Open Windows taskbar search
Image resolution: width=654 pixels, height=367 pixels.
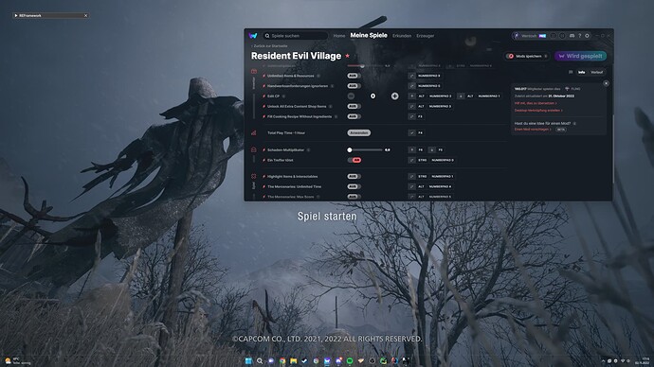[x=260, y=360]
